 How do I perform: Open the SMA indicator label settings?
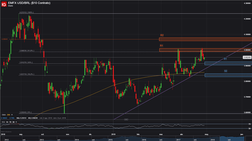[4, 115]
